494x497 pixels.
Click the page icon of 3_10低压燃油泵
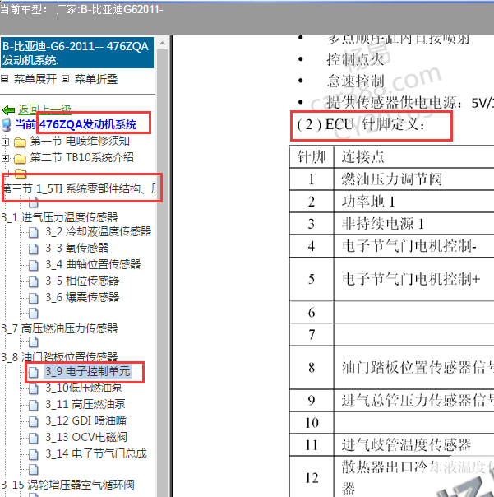33,388
